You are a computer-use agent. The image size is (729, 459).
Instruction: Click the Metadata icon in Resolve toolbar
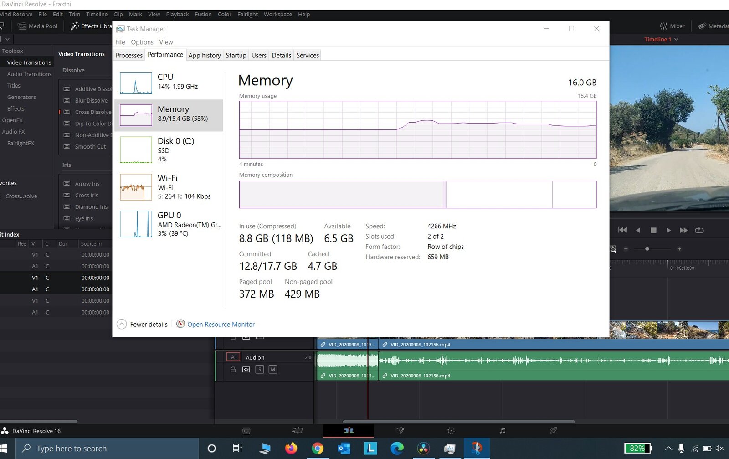[x=702, y=26]
